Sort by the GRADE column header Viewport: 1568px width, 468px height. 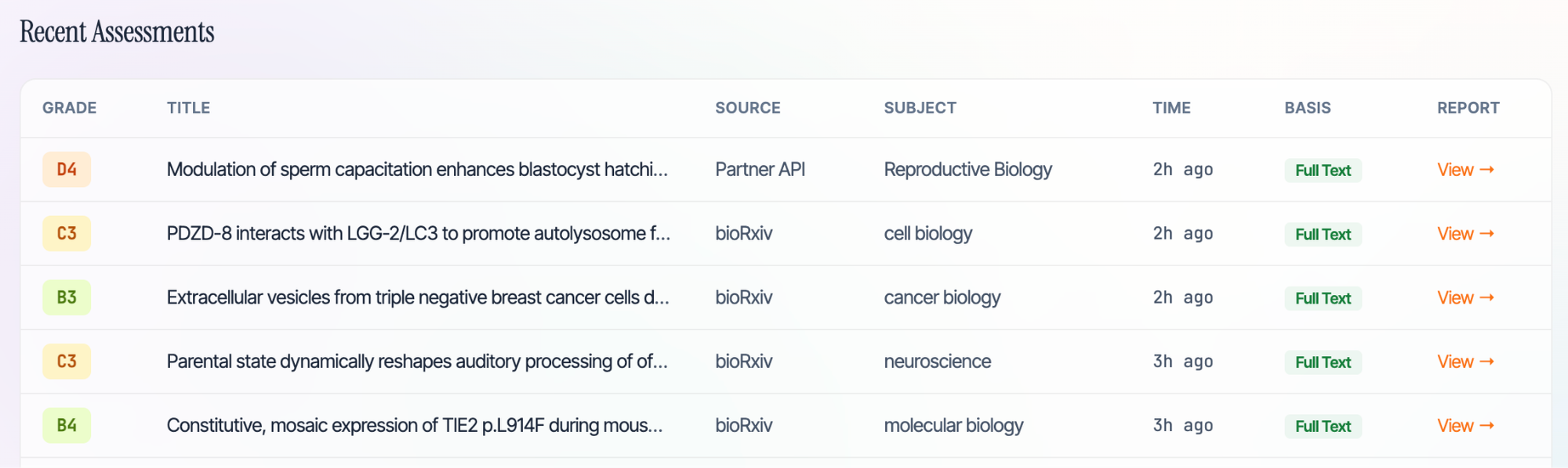(70, 108)
